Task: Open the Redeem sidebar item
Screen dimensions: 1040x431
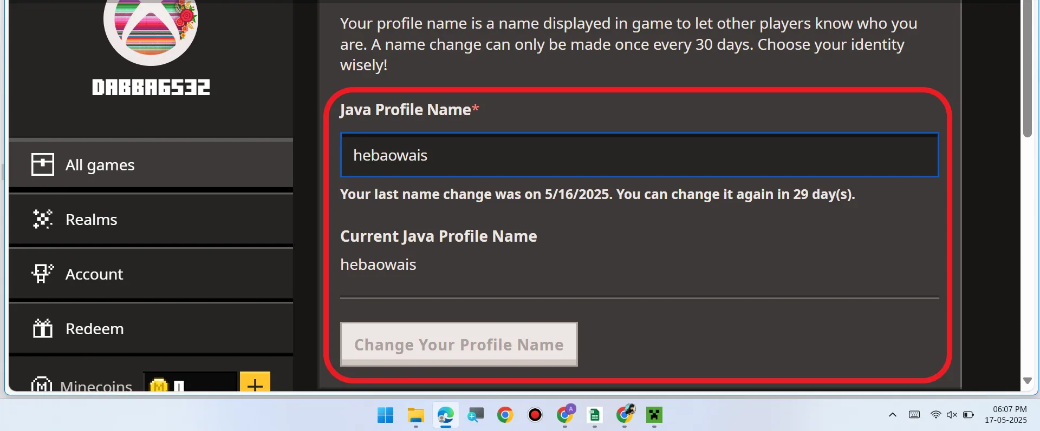Action: click(151, 328)
